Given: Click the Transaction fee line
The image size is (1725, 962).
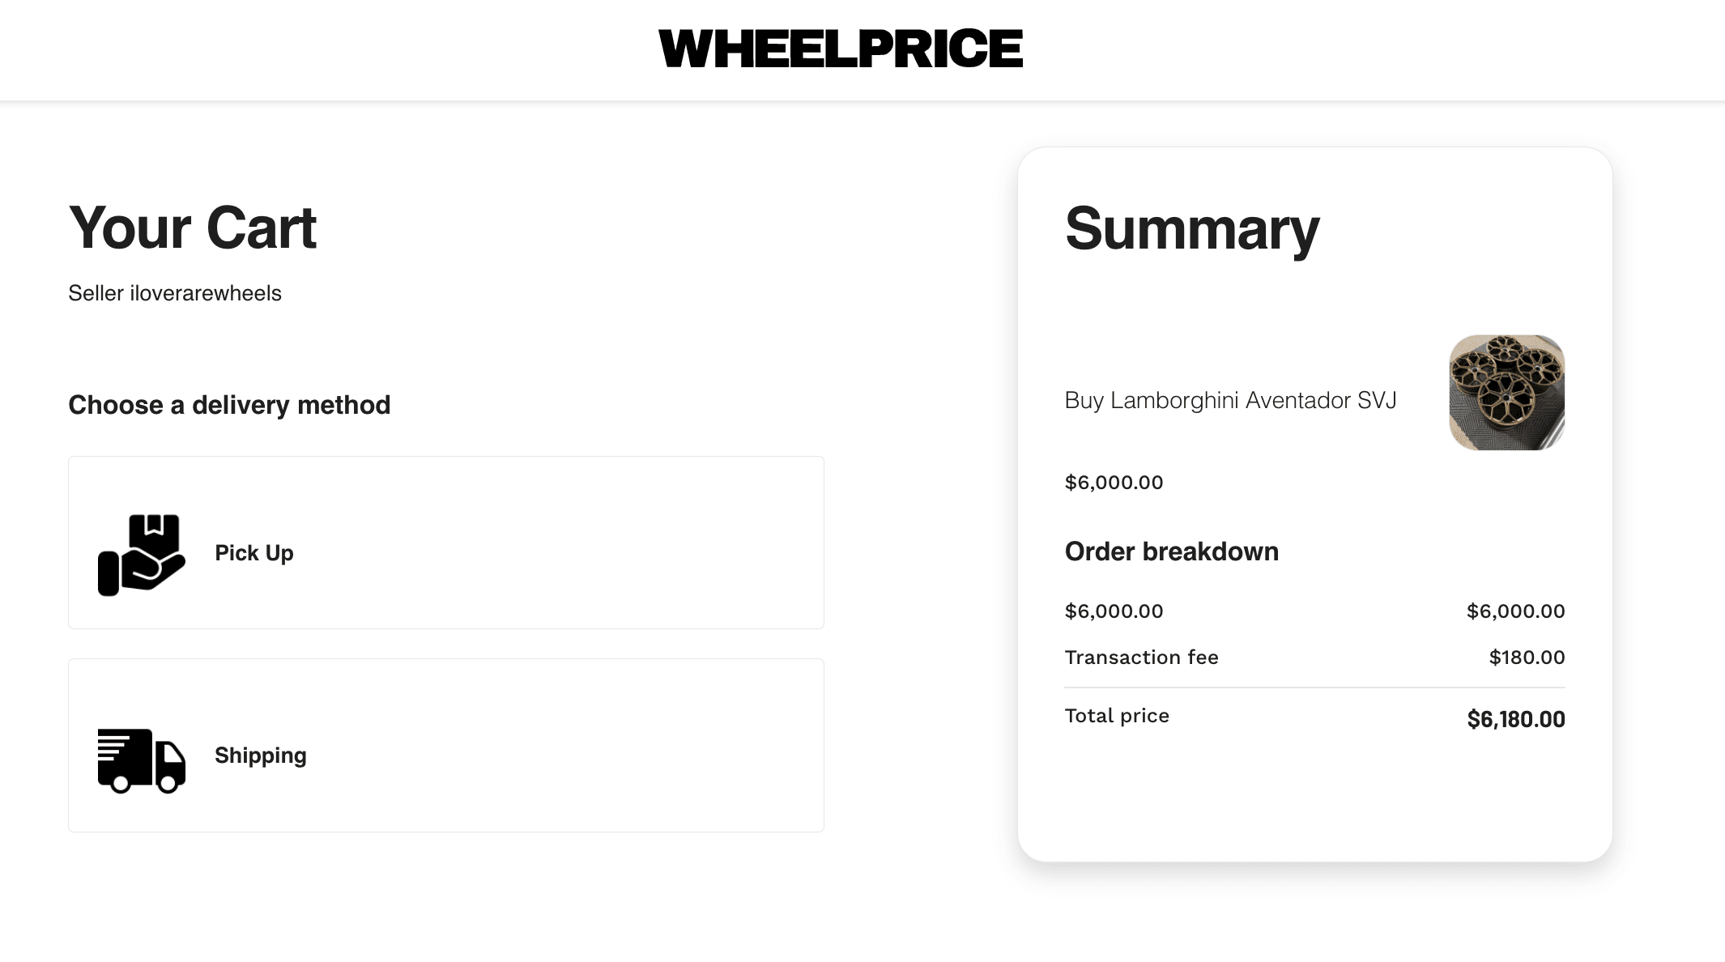Looking at the screenshot, I should [1142, 657].
